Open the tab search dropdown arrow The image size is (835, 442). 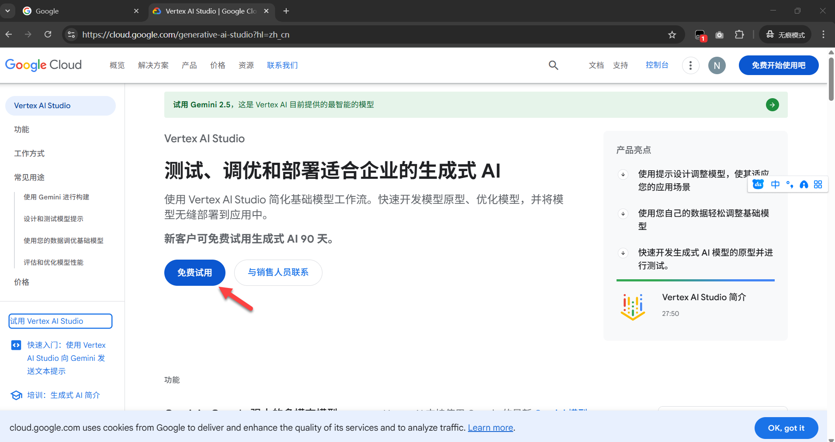(x=7, y=11)
